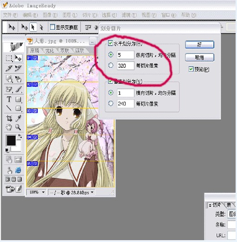
Task: Select the Move tool in the toolbox
Action: point(18,58)
